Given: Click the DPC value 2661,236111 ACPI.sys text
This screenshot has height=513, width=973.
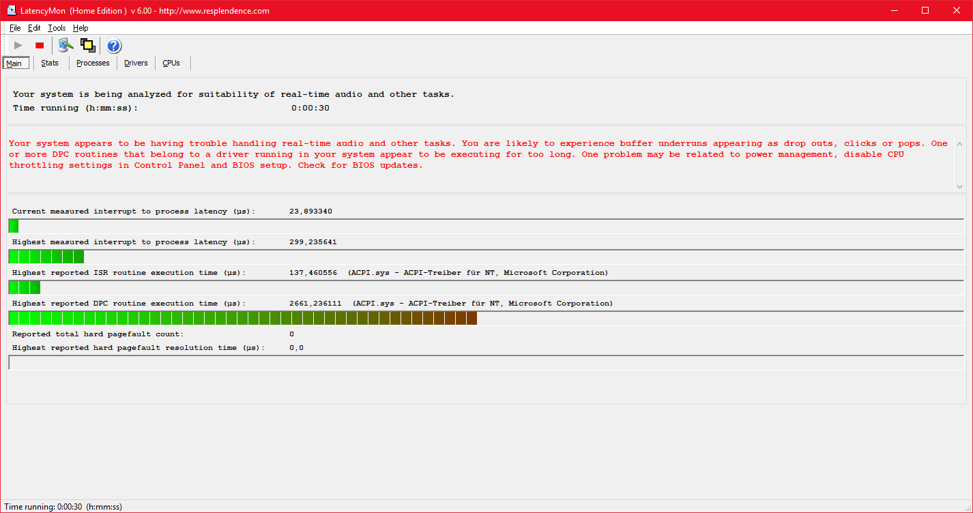Looking at the screenshot, I should point(451,304).
